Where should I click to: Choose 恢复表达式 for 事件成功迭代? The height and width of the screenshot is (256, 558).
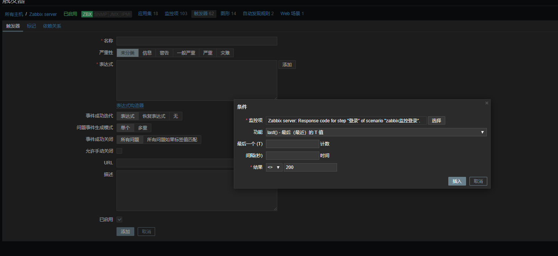pos(154,116)
